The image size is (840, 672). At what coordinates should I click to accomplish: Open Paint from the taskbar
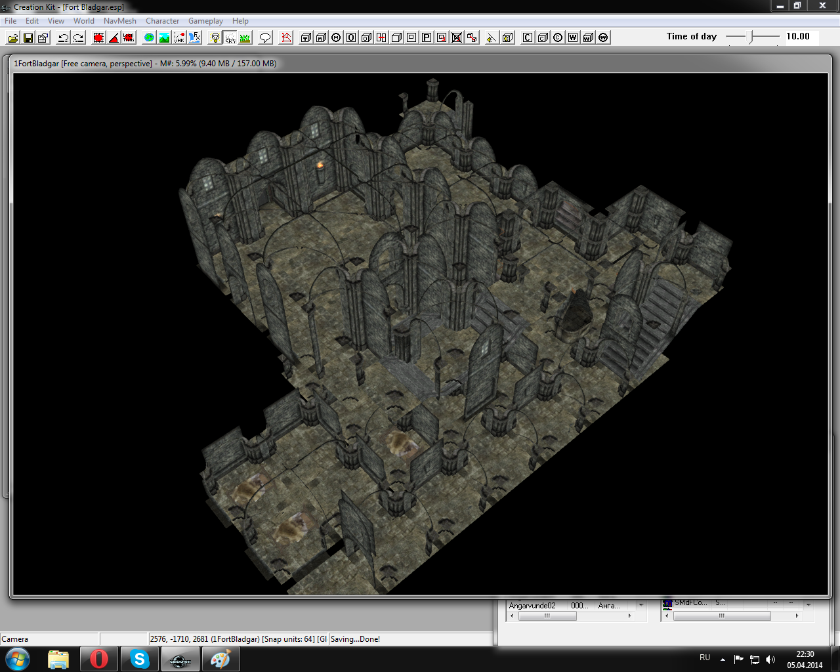220,660
